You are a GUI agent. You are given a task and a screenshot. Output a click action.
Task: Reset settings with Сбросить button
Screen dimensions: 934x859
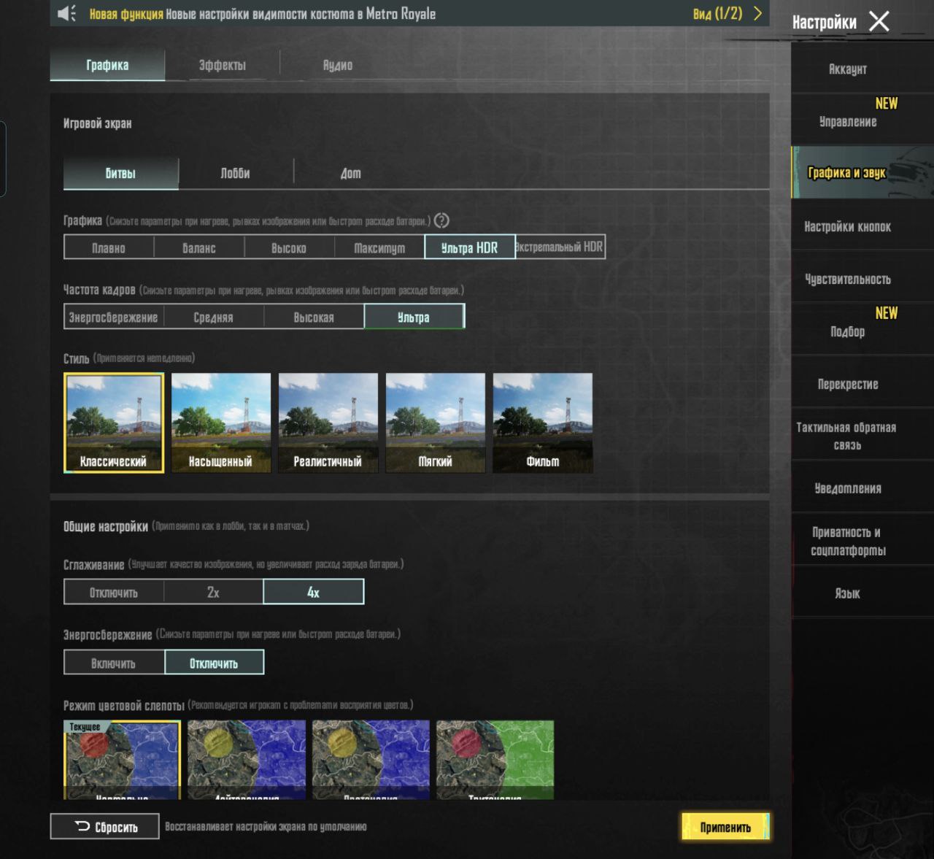click(105, 827)
